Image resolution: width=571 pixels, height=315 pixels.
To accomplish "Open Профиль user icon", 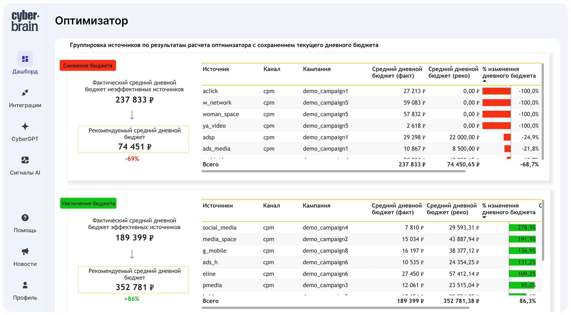I will coord(25,285).
